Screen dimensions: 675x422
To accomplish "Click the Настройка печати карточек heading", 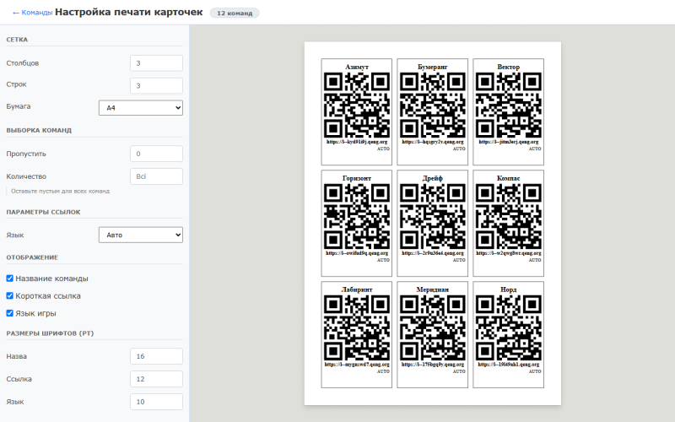I will 129,12.
